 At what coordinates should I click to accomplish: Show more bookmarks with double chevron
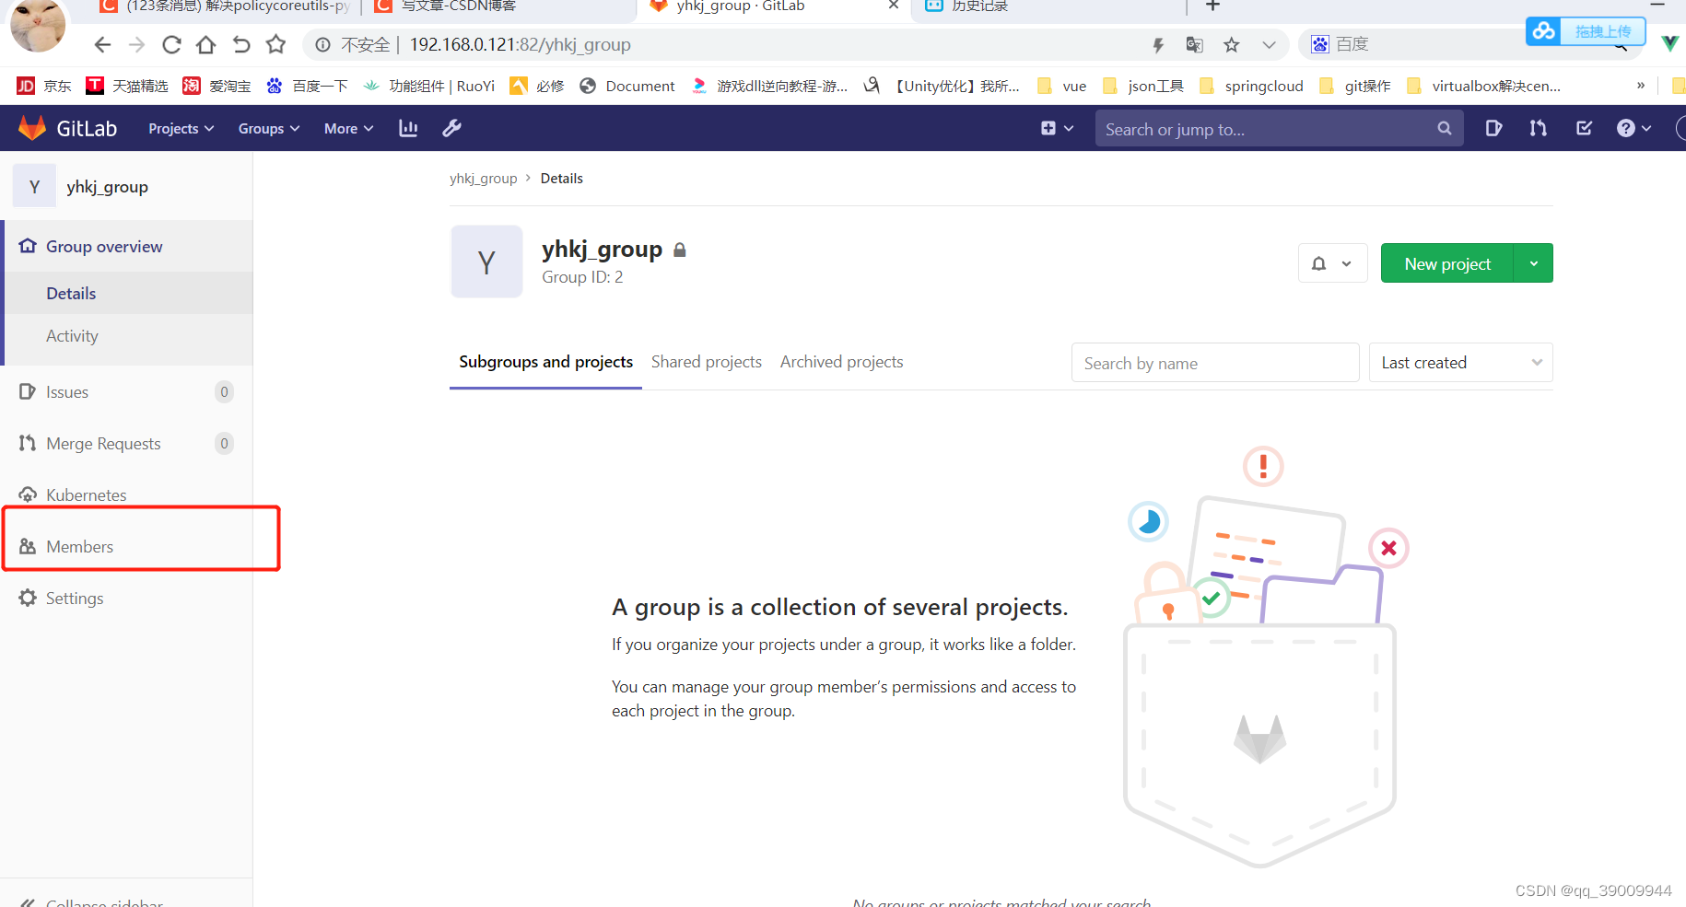click(x=1641, y=86)
